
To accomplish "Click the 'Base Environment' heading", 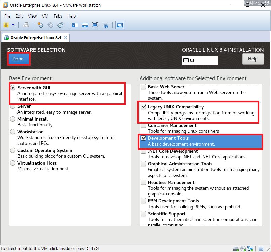I will 30,78.
